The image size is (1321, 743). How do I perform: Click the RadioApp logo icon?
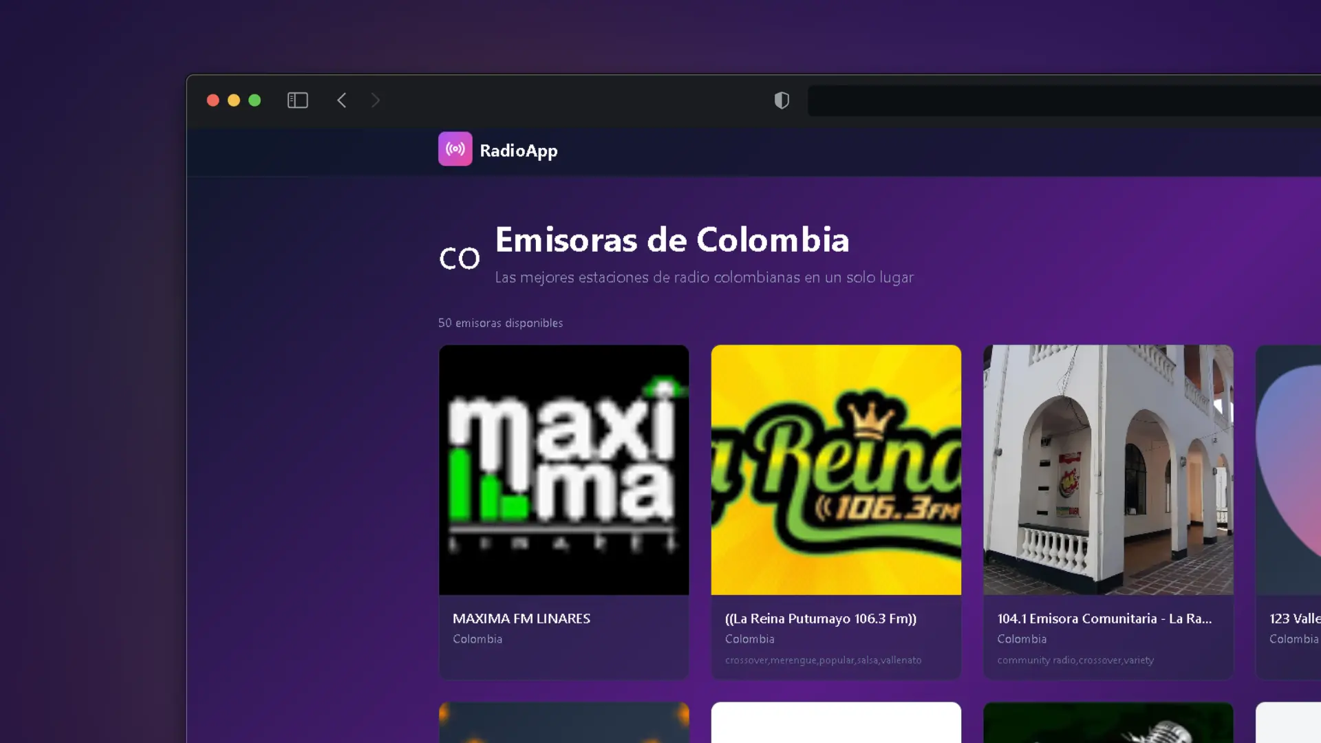pos(455,149)
